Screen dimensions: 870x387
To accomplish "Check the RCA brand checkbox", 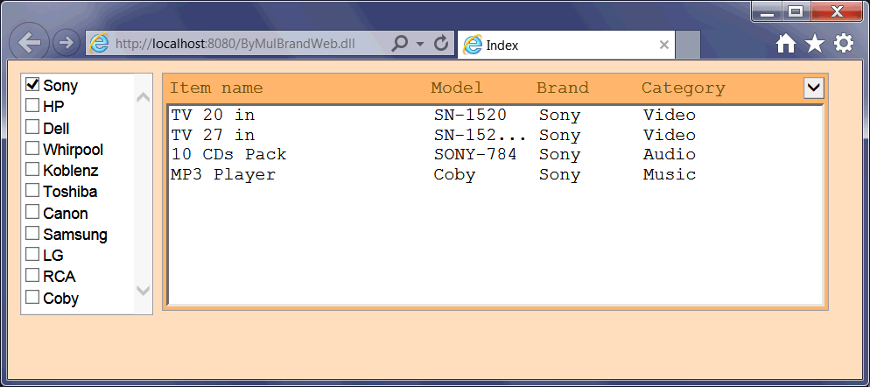I will coord(32,276).
